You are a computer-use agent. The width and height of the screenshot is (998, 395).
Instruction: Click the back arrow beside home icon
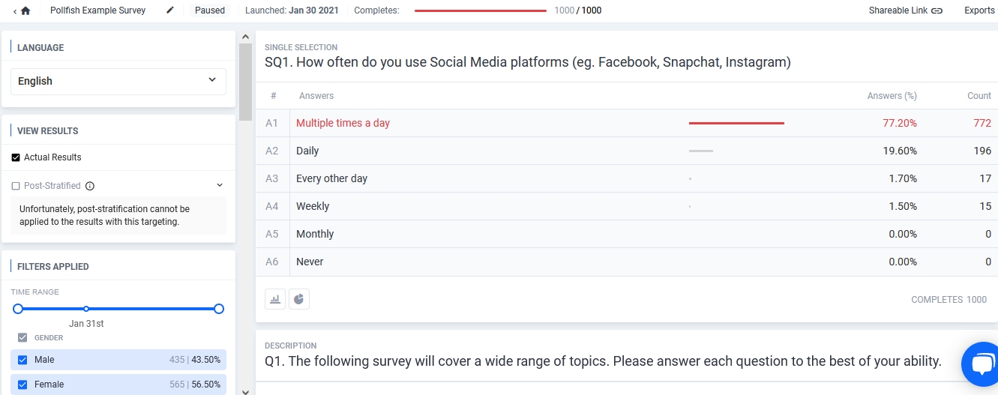click(x=15, y=10)
